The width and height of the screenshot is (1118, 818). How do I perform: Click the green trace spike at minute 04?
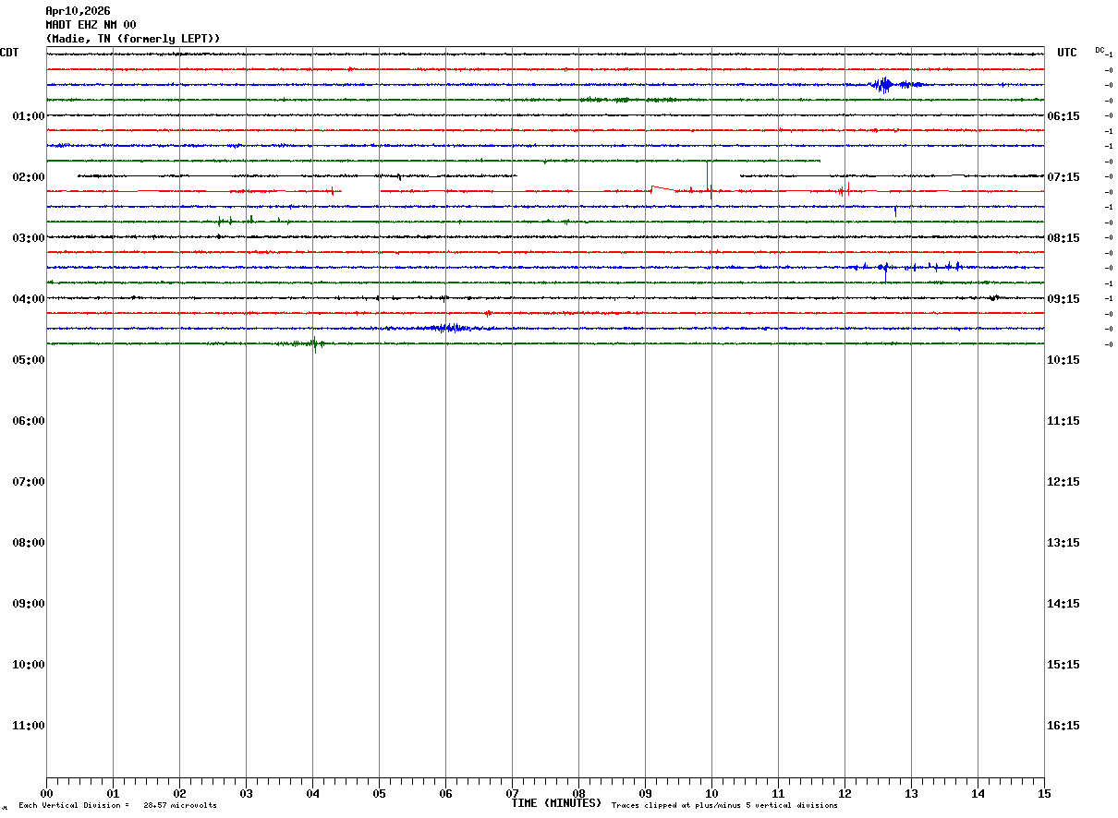314,345
